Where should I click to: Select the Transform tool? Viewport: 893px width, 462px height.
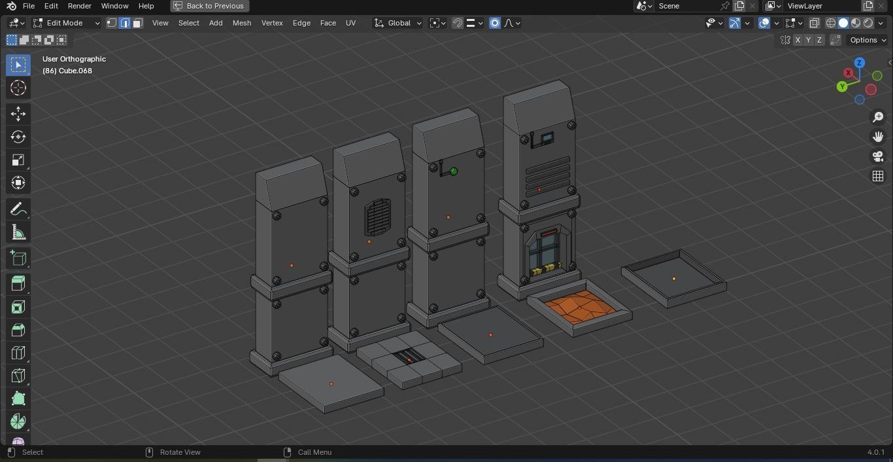click(18, 183)
